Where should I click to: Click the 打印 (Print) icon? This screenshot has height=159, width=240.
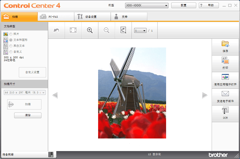(225, 60)
